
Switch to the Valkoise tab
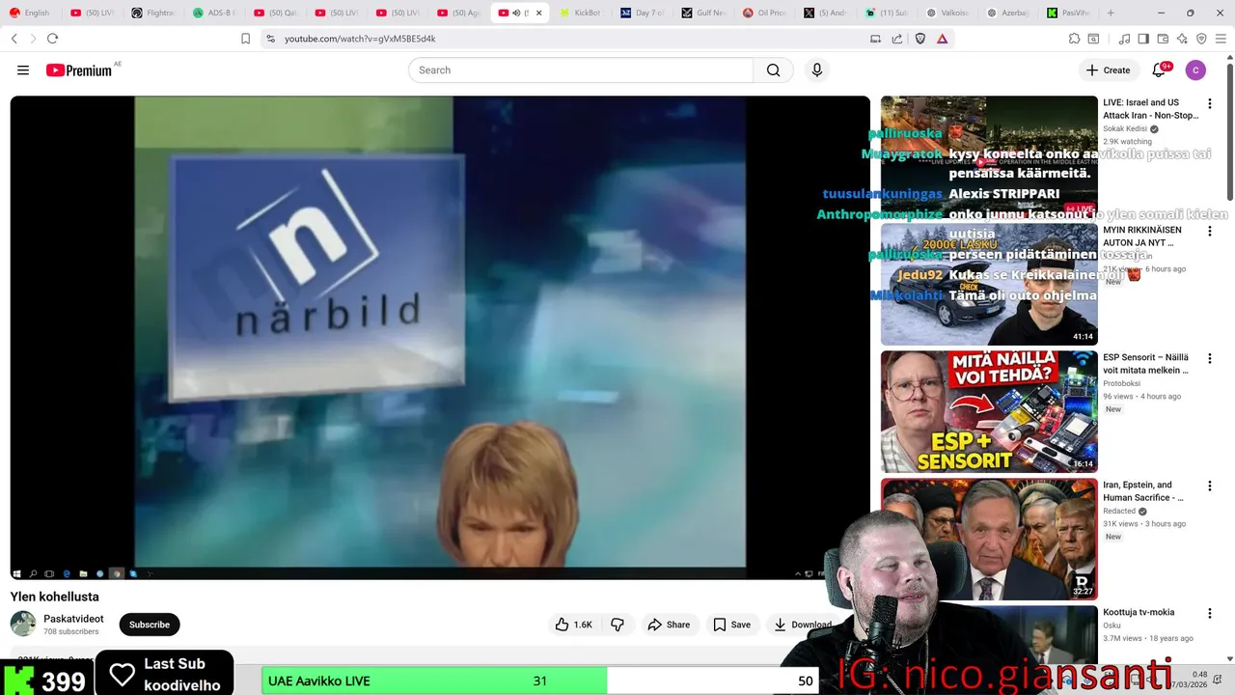(947, 13)
